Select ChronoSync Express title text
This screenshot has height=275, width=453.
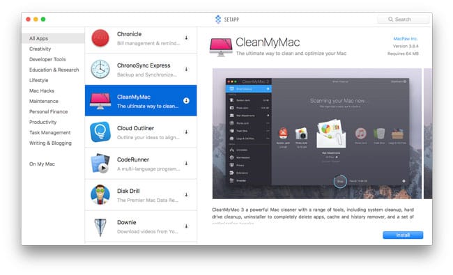[x=144, y=65]
